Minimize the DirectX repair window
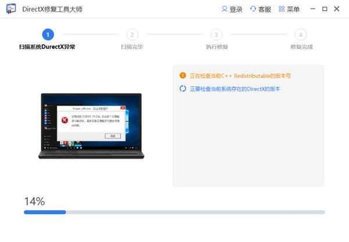This screenshot has width=349, height=242. coord(313,9)
